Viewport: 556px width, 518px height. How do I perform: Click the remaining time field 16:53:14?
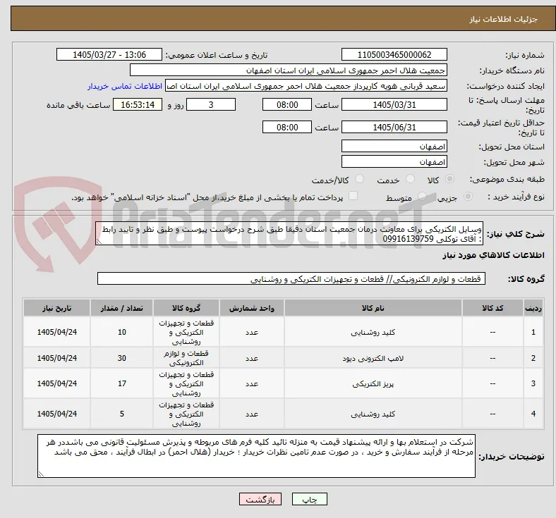[138, 104]
